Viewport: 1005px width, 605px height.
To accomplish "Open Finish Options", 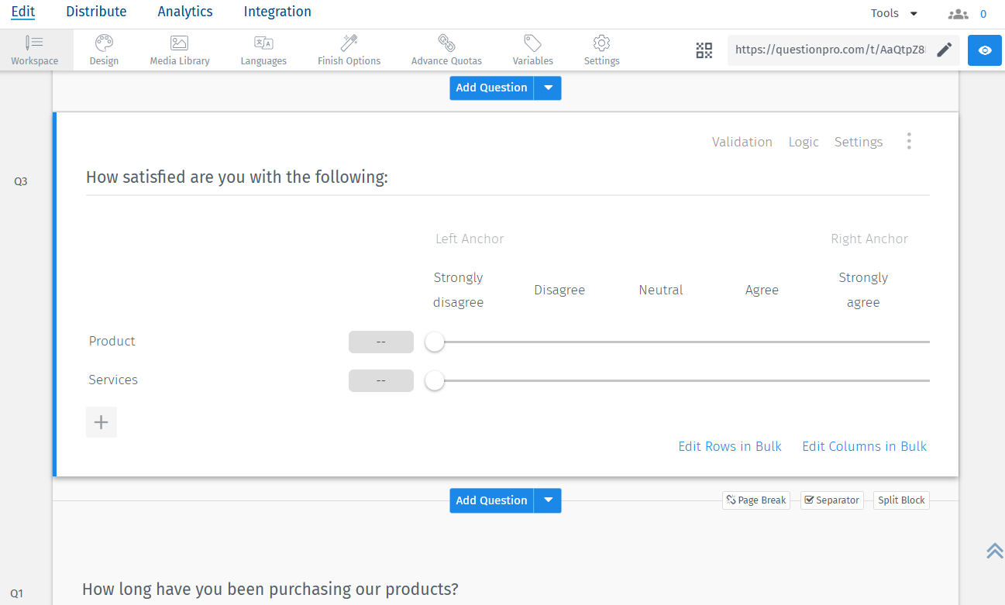I will [x=348, y=49].
